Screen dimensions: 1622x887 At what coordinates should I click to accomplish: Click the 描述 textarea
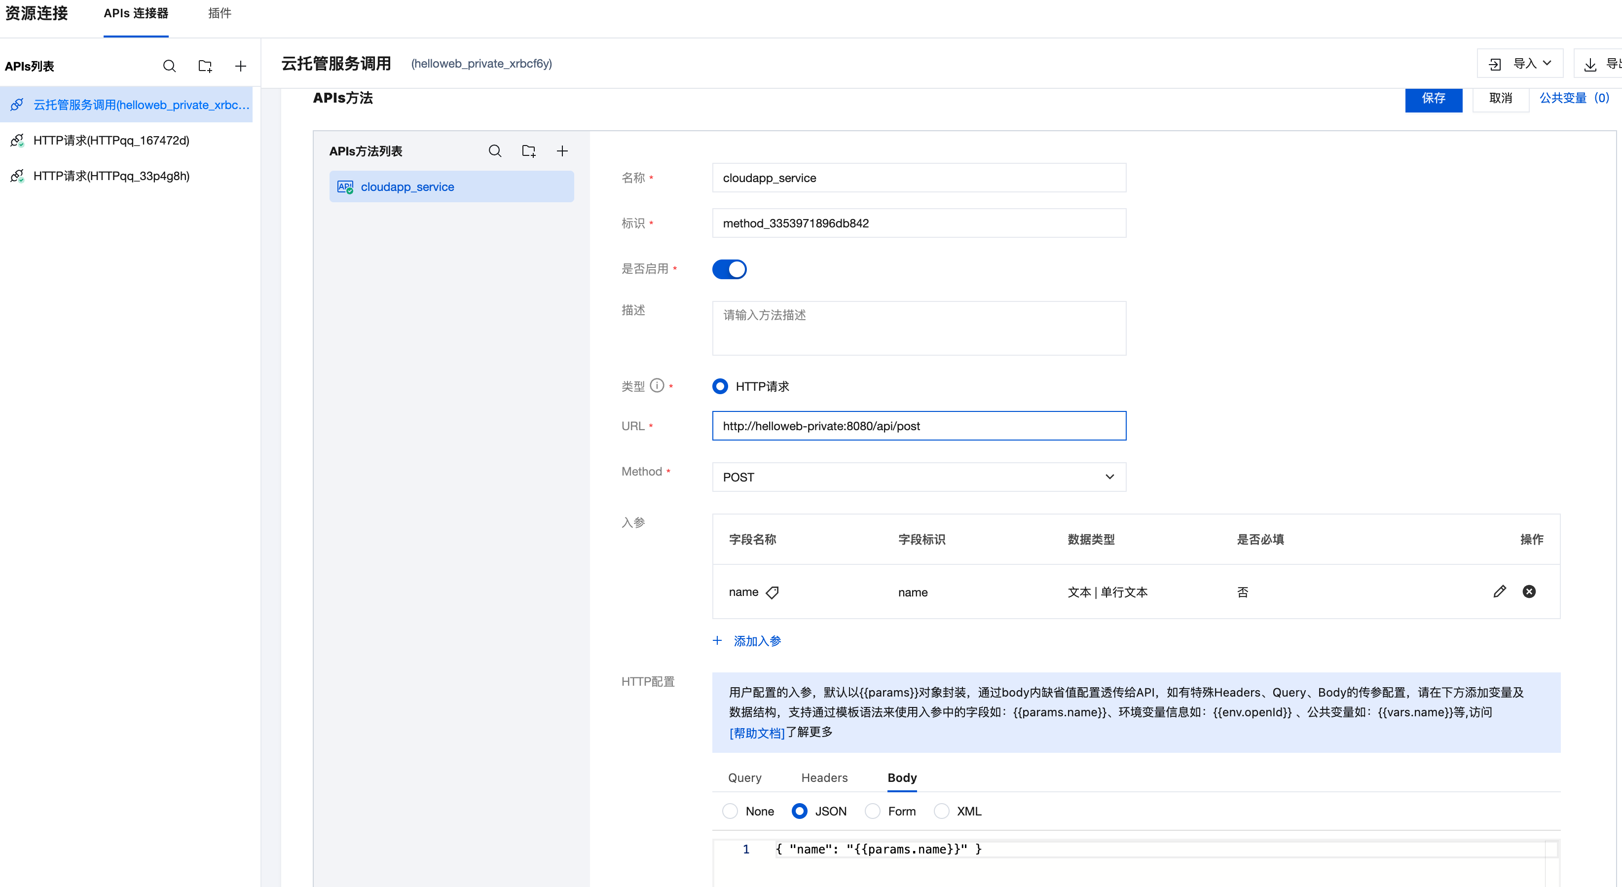919,328
